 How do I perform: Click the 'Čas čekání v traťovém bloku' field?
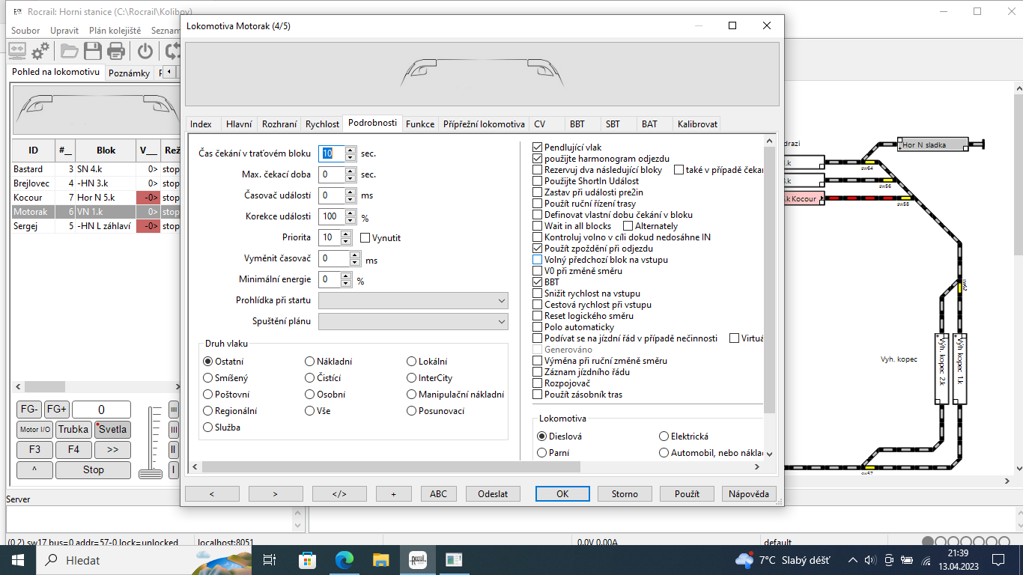tap(332, 153)
